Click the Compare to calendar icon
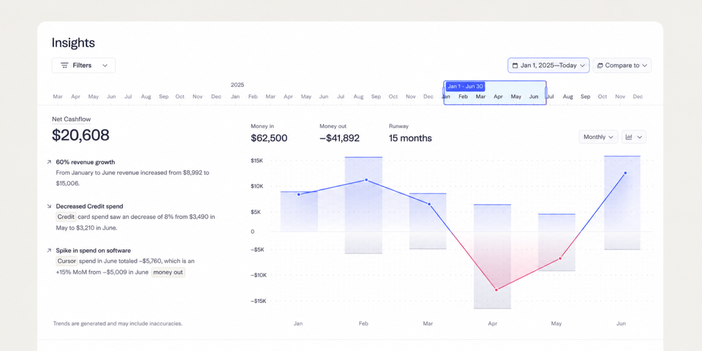This screenshot has height=351, width=702. click(x=600, y=65)
